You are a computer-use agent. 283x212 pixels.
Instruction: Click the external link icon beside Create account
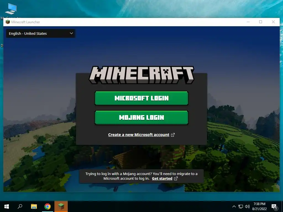click(173, 135)
